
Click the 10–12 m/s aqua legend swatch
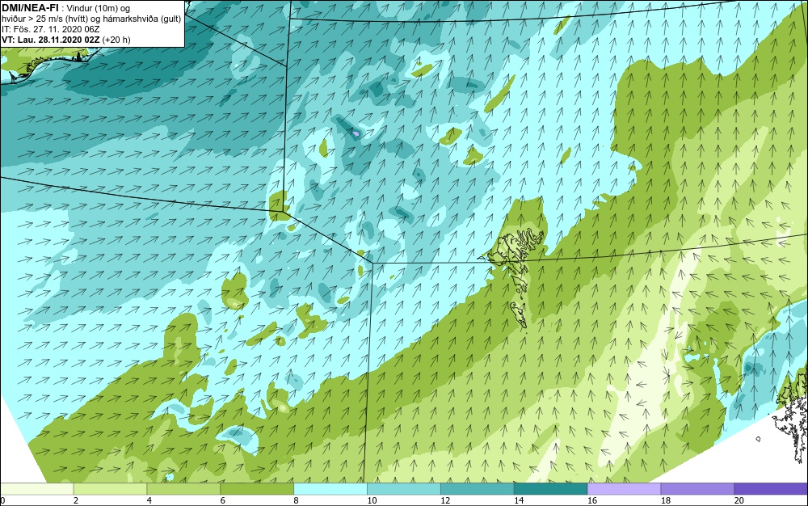(404, 488)
